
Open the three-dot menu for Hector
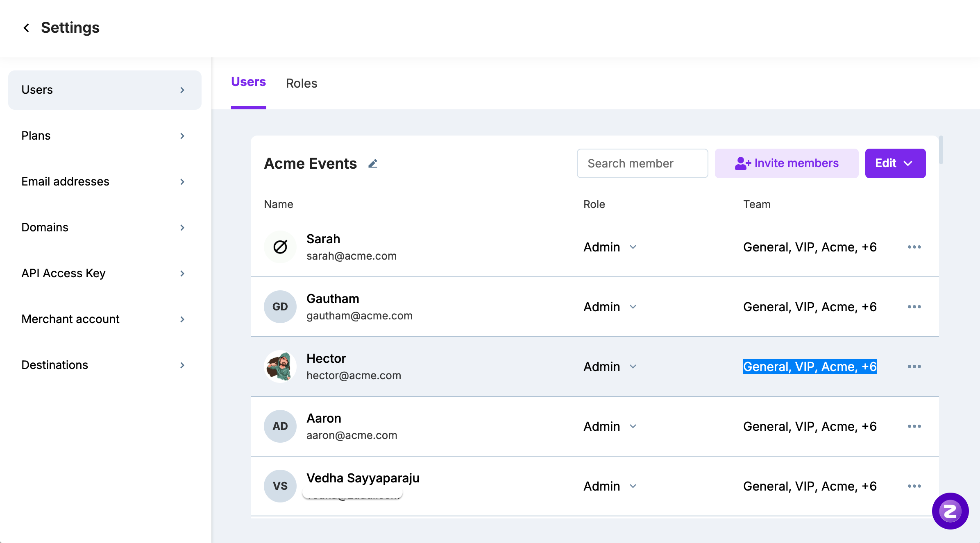pos(914,367)
